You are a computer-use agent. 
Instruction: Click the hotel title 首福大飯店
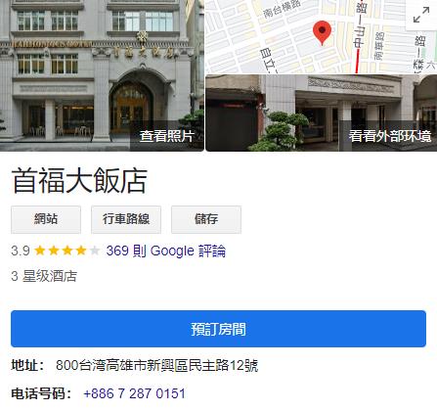[x=79, y=180]
